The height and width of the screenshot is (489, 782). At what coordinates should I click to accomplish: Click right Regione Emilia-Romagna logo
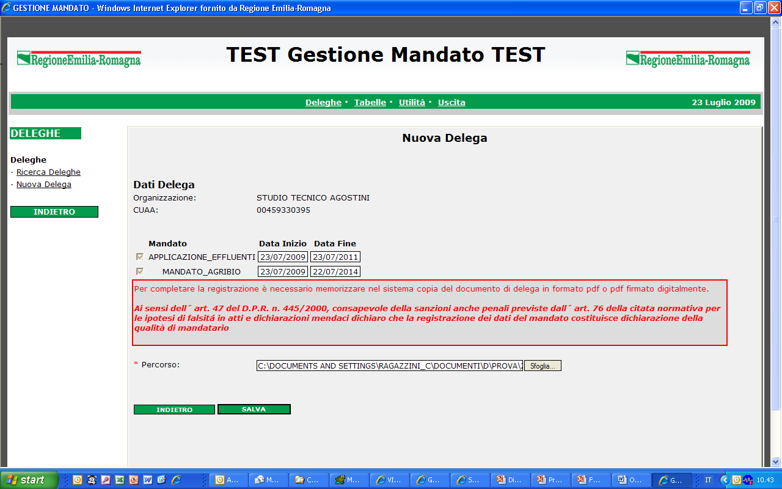tap(688, 59)
